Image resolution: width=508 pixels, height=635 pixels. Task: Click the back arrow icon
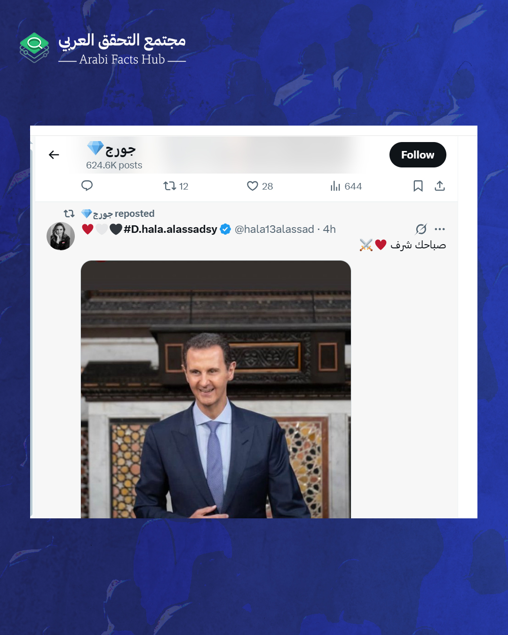[54, 155]
